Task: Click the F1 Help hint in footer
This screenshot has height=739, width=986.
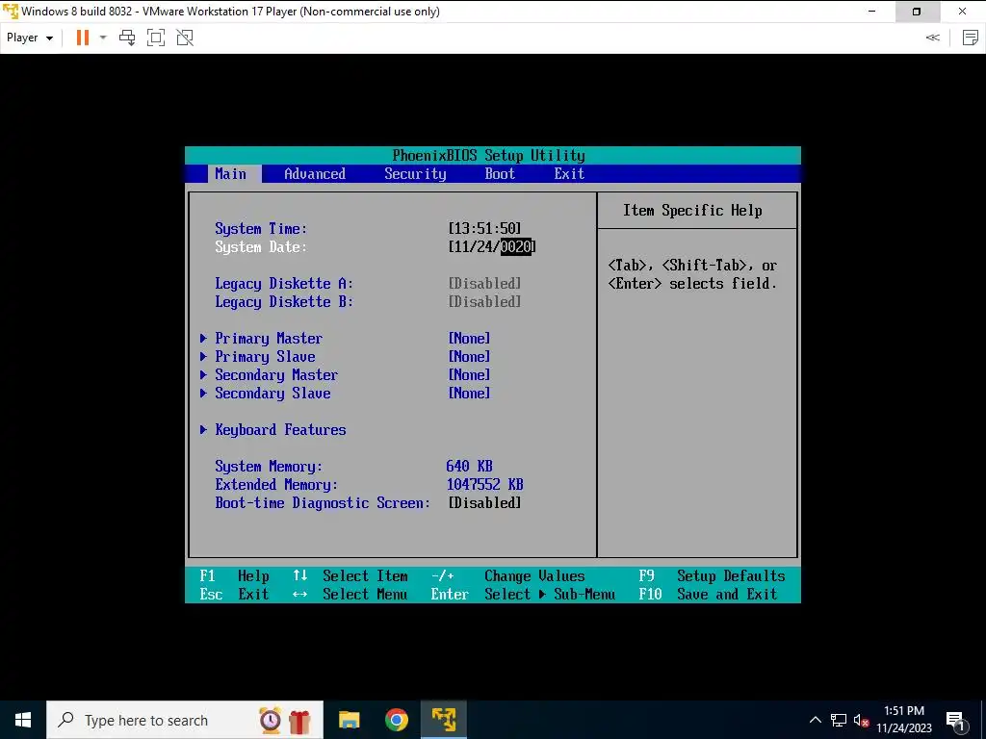Action: tap(235, 575)
